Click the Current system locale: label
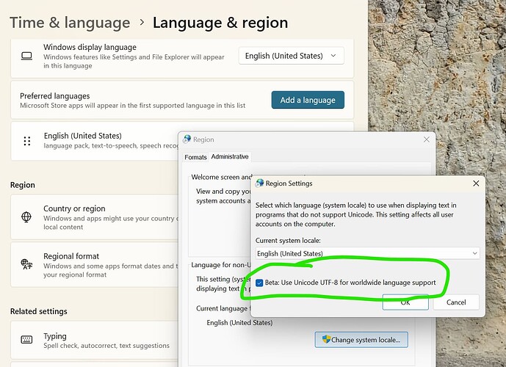The width and height of the screenshot is (506, 367). pyautogui.click(x=288, y=241)
